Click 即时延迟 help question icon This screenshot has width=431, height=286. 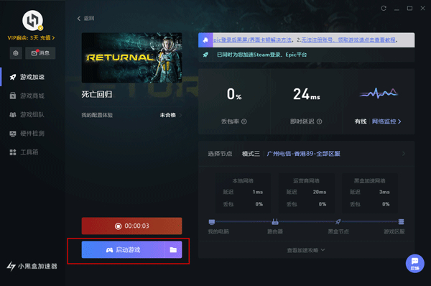click(319, 121)
